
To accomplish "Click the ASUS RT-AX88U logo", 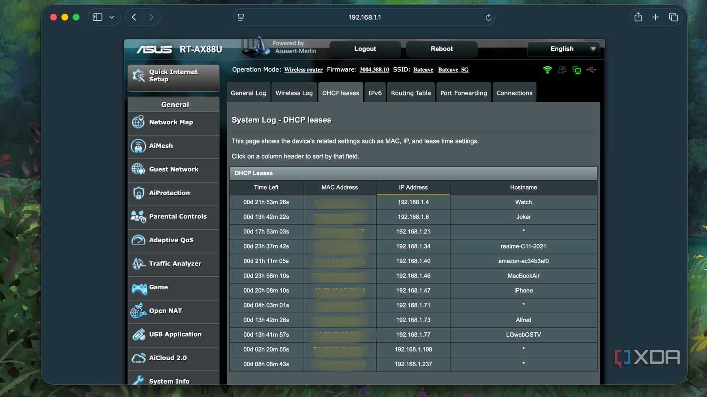I will tap(180, 49).
